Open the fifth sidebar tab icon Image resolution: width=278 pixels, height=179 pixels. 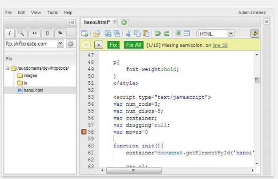(x=60, y=33)
